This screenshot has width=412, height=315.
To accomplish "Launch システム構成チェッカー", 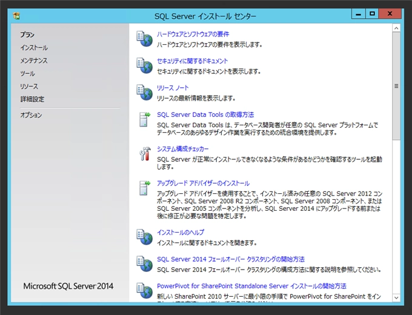I will click(183, 149).
